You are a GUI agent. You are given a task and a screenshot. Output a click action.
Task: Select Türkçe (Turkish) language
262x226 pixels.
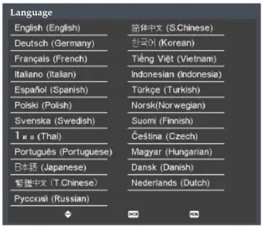(166, 90)
